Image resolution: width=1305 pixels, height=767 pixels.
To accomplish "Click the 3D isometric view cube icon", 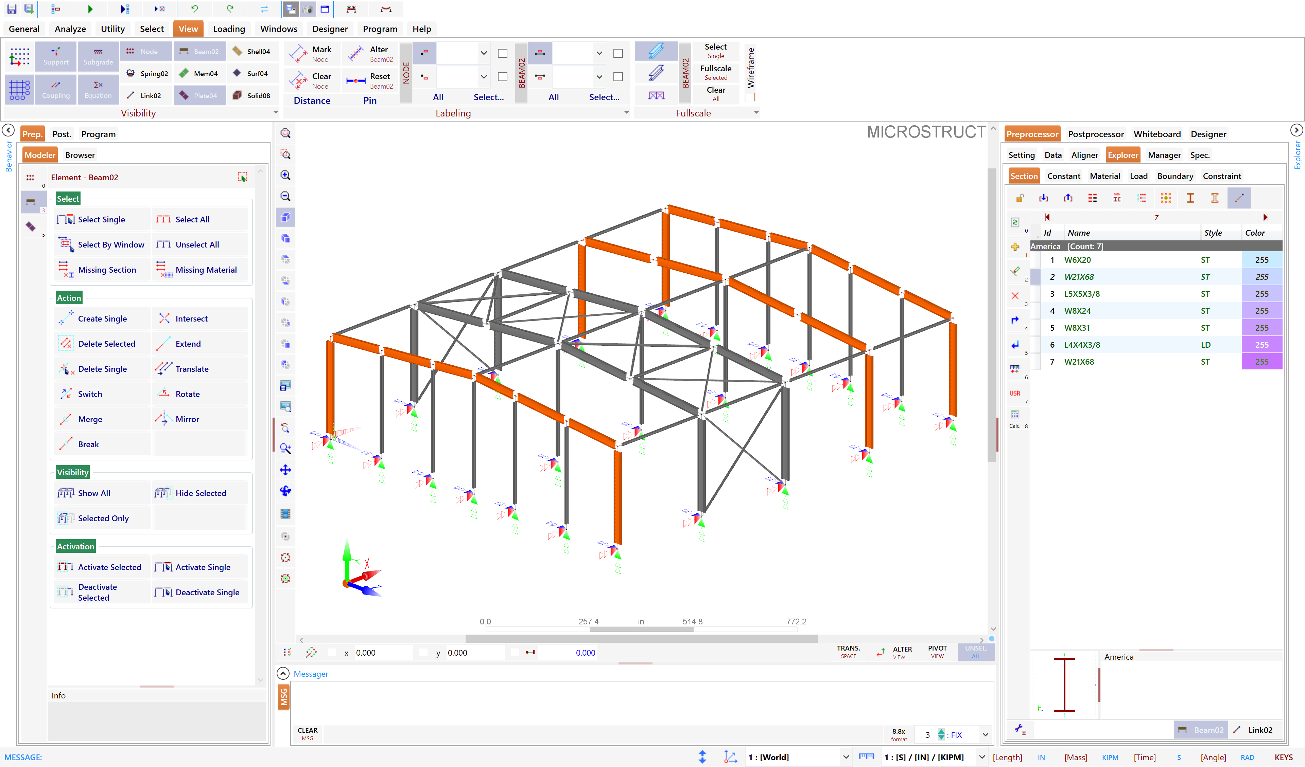I will tap(285, 217).
